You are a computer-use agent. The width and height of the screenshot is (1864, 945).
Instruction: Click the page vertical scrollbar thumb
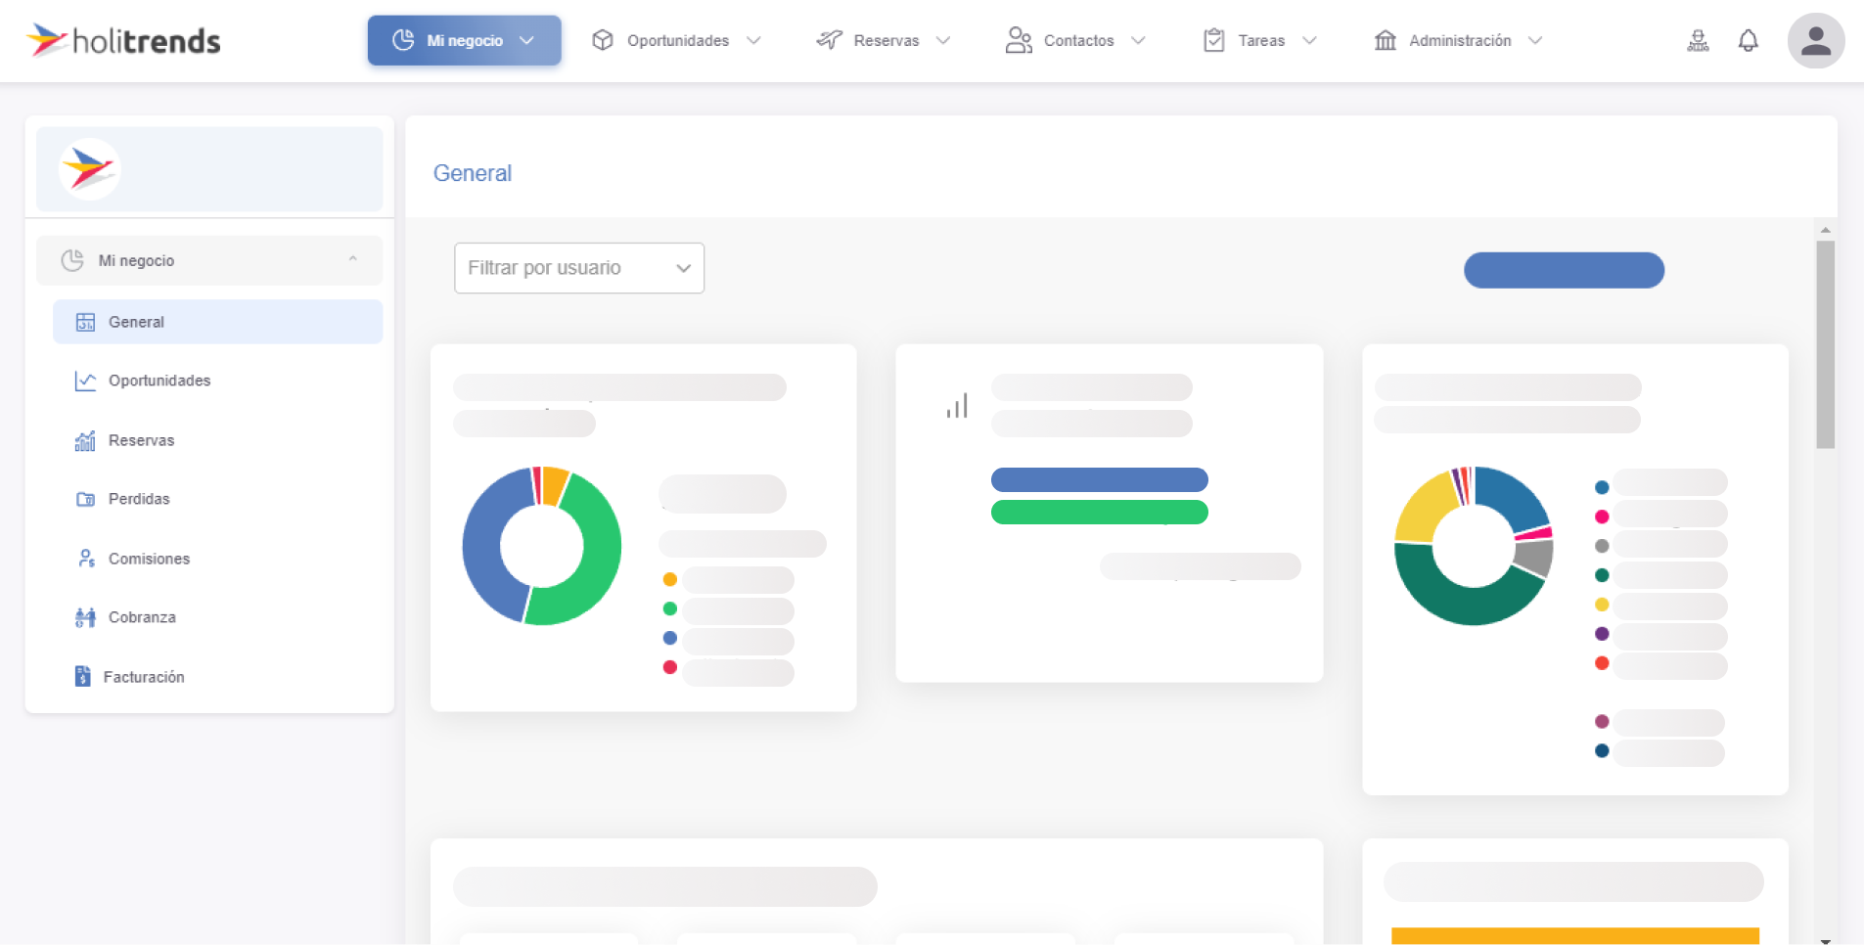pos(1825,344)
